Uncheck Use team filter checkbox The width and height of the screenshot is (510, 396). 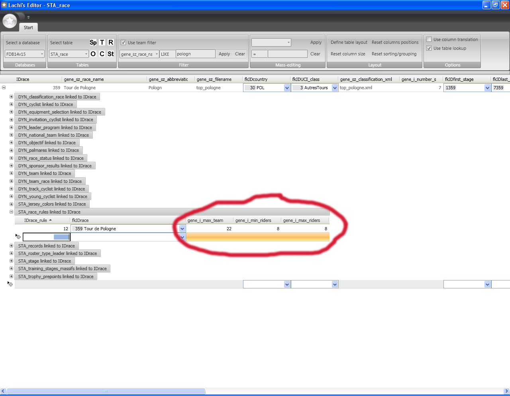(124, 43)
